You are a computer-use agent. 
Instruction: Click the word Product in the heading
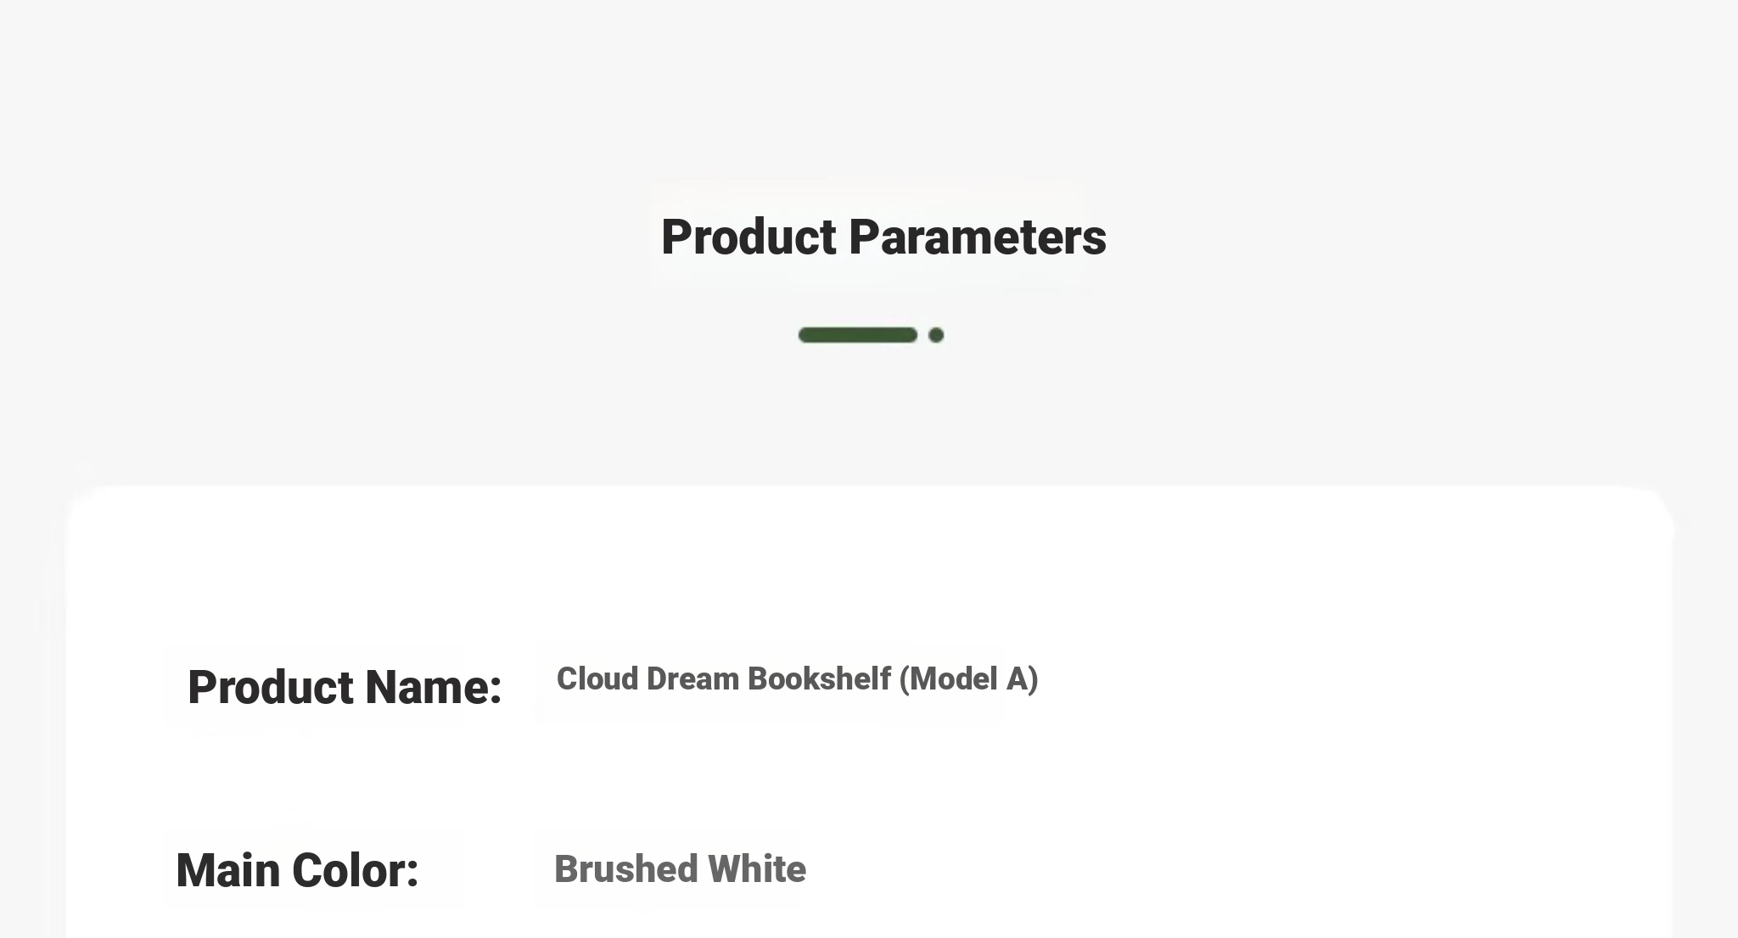click(748, 237)
